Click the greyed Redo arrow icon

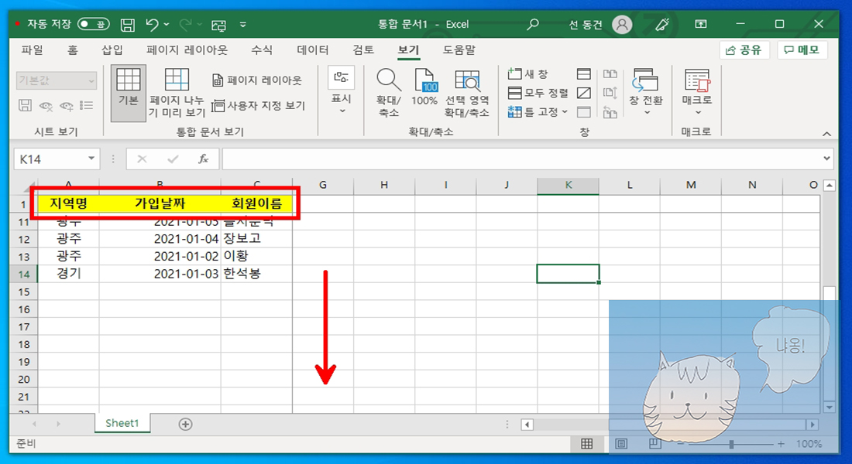[185, 25]
